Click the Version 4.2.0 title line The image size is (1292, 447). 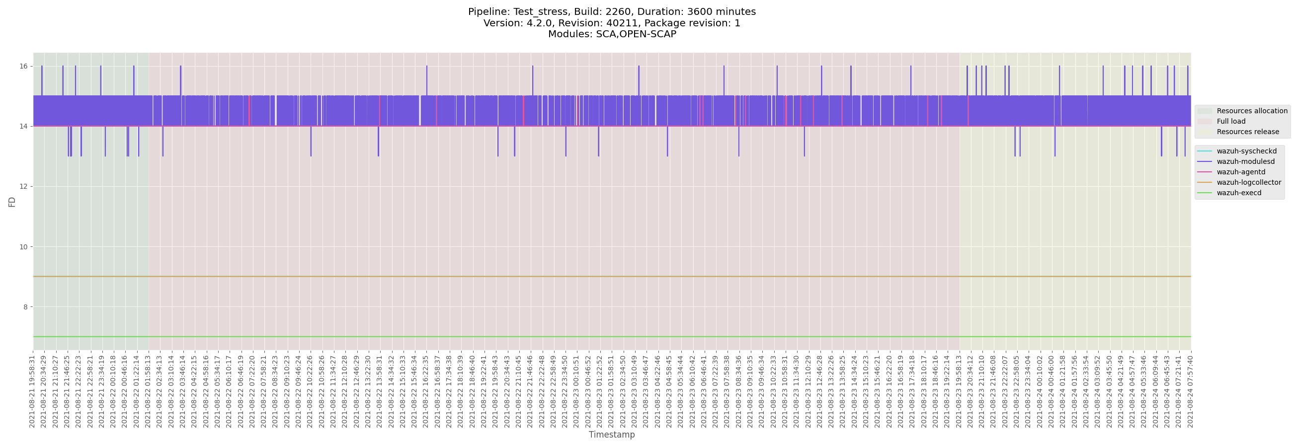point(612,23)
